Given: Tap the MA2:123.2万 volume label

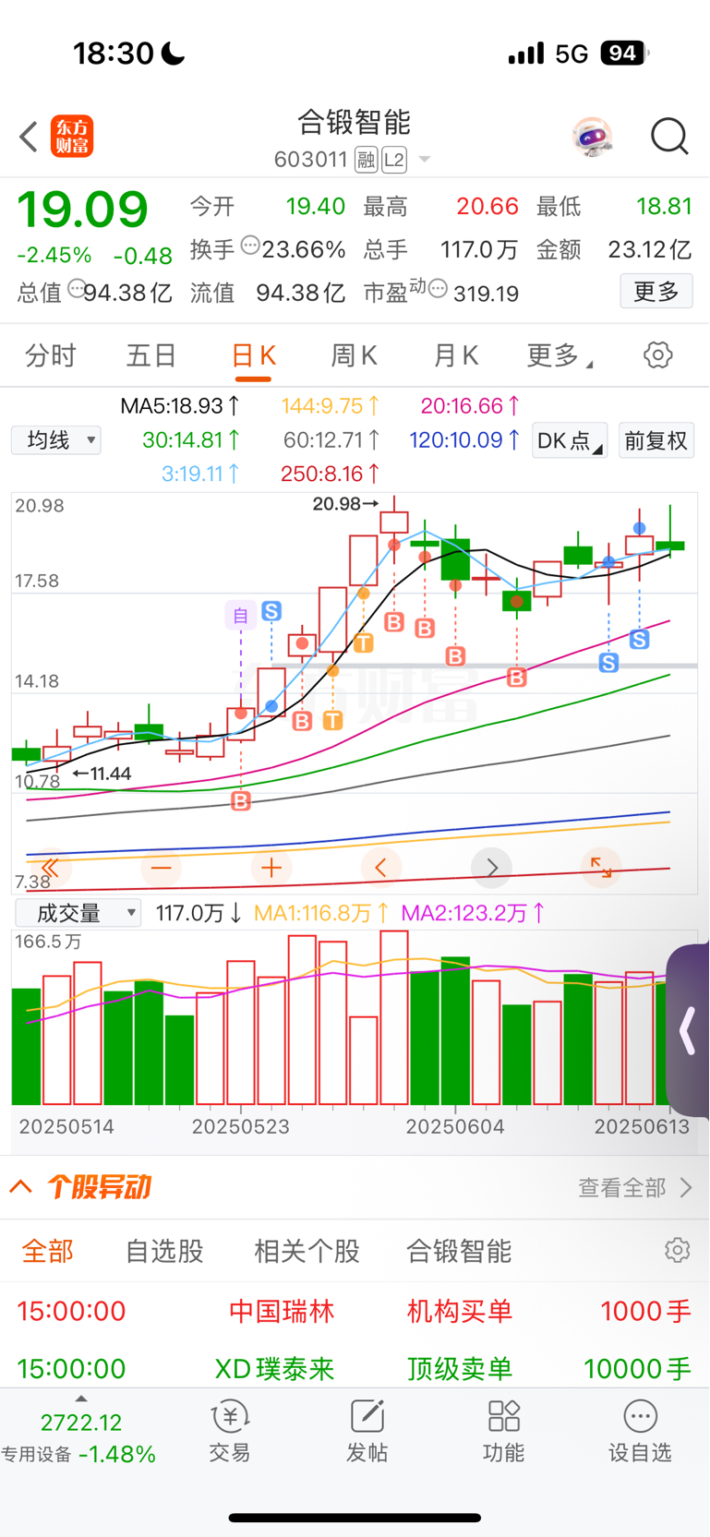Looking at the screenshot, I should [473, 913].
